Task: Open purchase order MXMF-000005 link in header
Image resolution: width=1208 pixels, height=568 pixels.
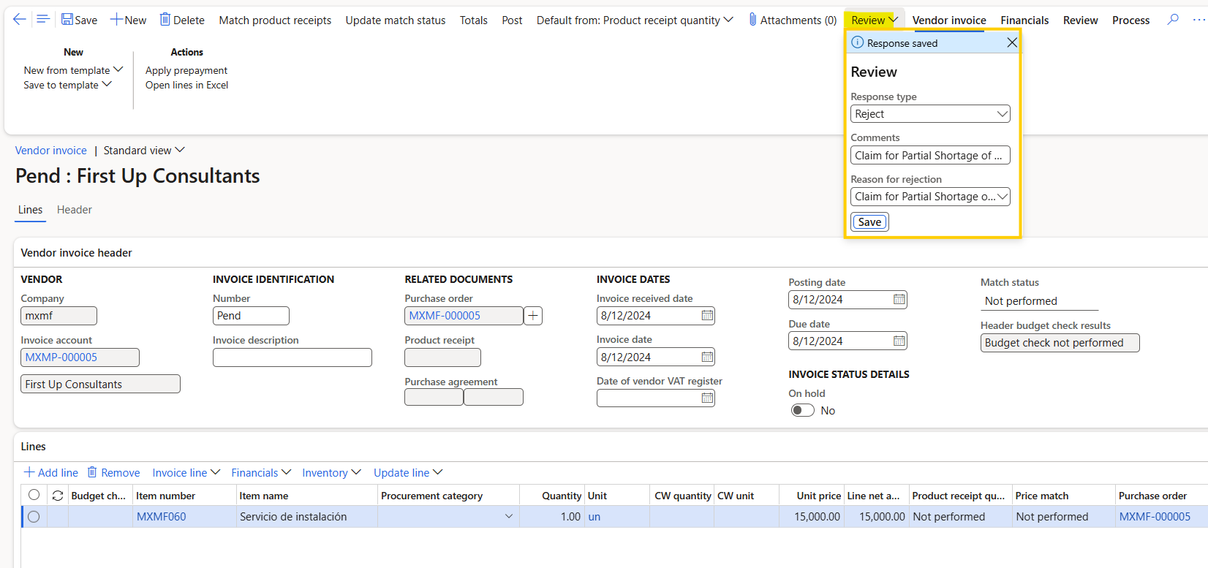Action: [445, 316]
